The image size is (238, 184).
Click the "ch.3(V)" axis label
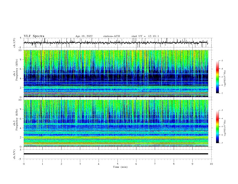coord(14,154)
